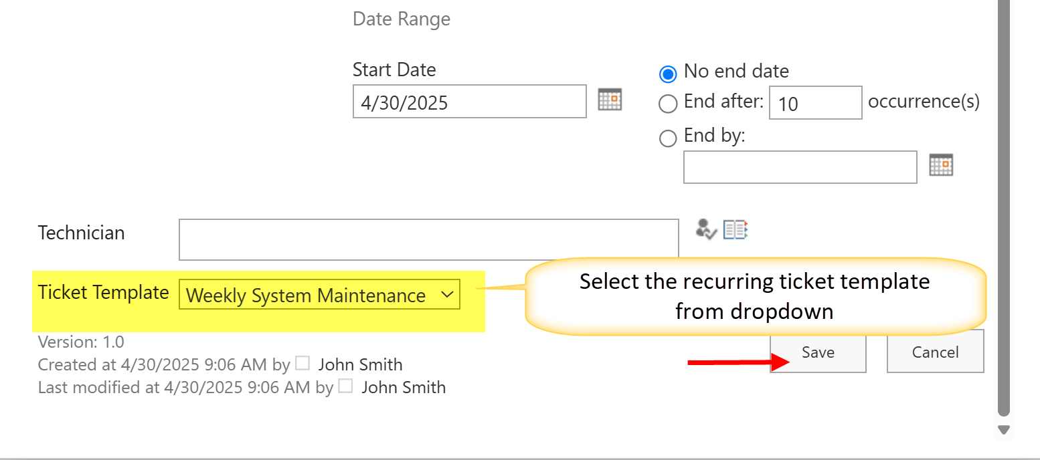Choose the End after occurrences option
Screen dimensions: 1040x460
(x=668, y=104)
